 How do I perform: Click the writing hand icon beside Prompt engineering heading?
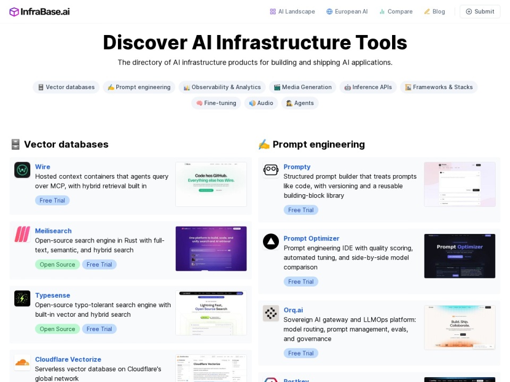coord(264,144)
